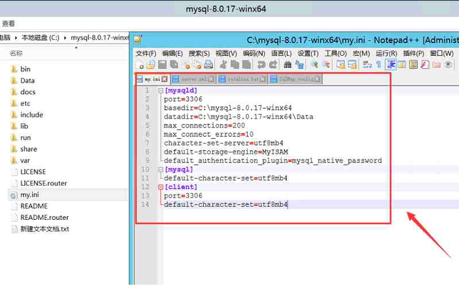Save the file using the floppy icon

pos(162,65)
